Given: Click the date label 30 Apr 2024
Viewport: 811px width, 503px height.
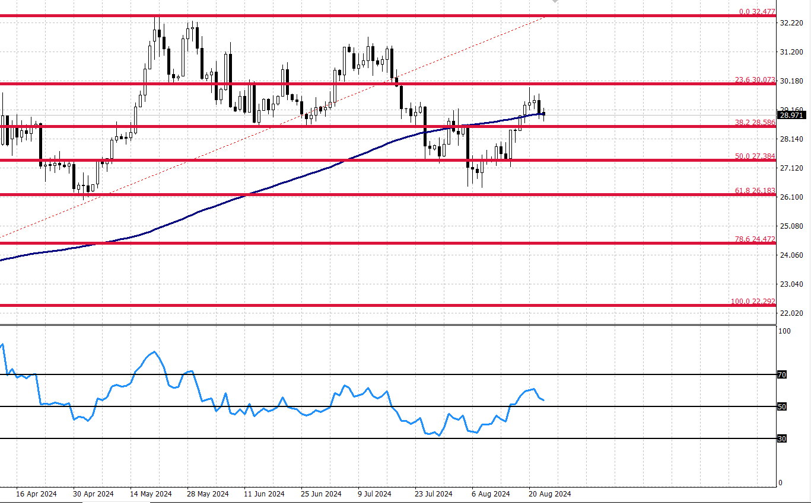Looking at the screenshot, I should click(x=93, y=494).
